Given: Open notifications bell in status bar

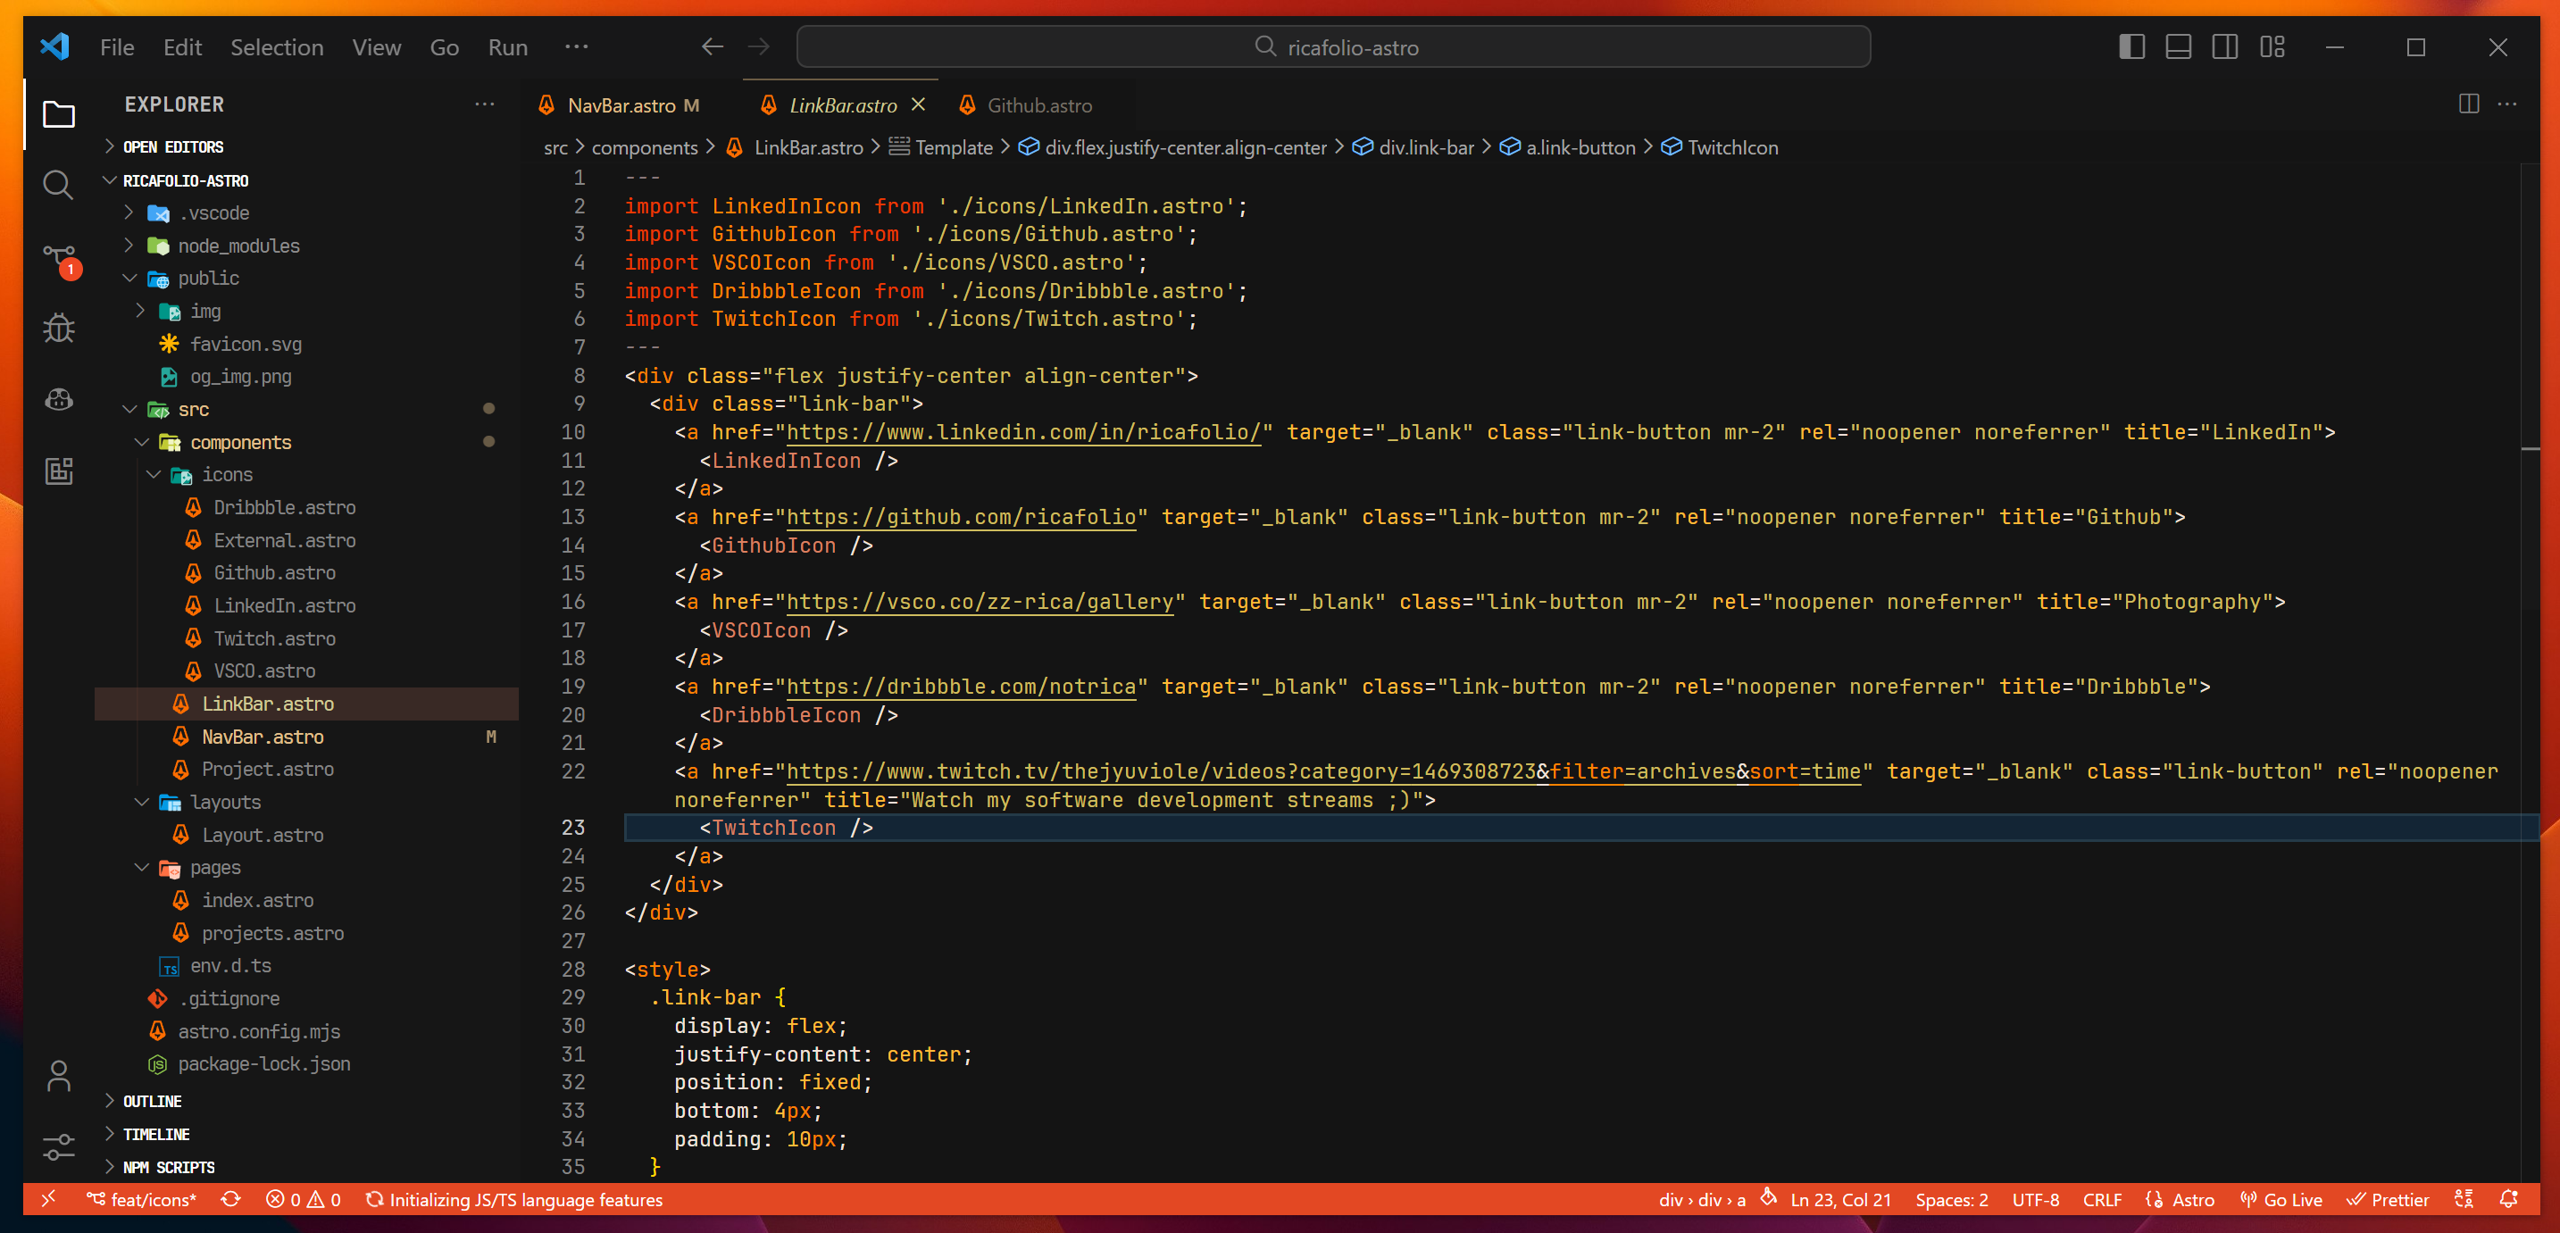Looking at the screenshot, I should tap(2508, 1199).
